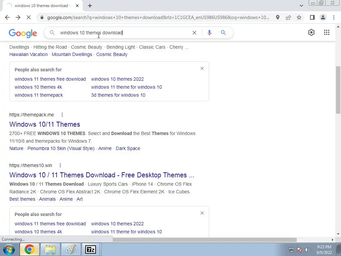Image resolution: width=341 pixels, height=256 pixels.
Task: Open the Animals sitelink
Action: [x=47, y=199]
